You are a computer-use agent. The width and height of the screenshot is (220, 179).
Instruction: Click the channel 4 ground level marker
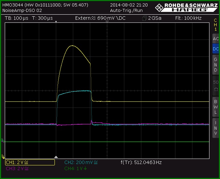click(3, 141)
